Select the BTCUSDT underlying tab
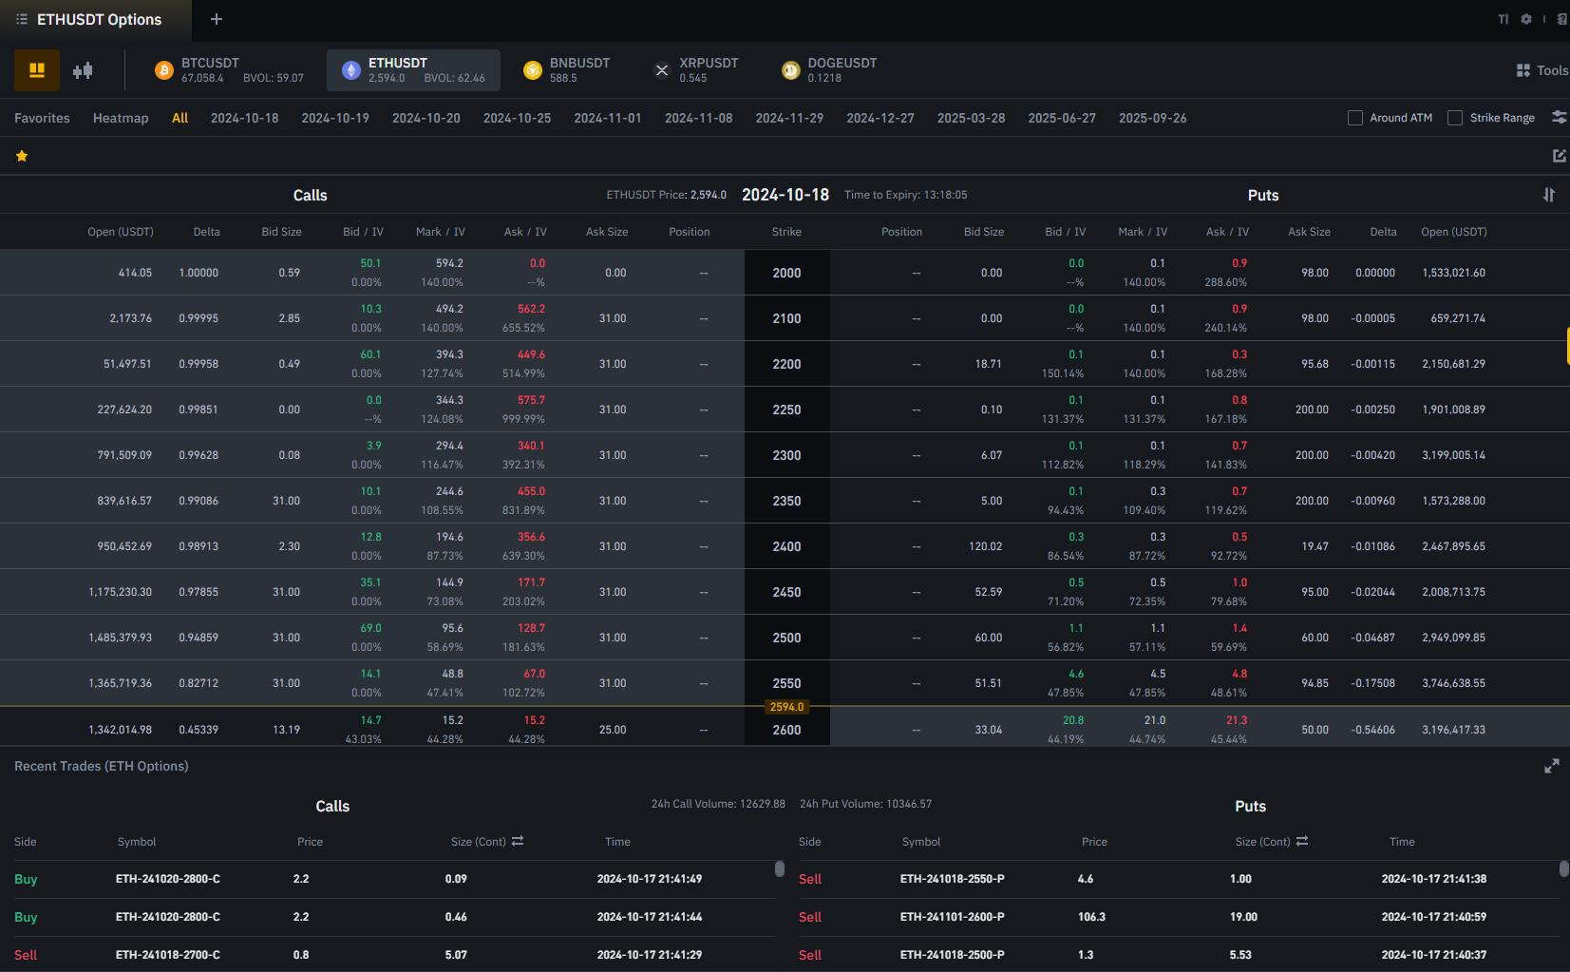The width and height of the screenshot is (1570, 972). tap(229, 70)
